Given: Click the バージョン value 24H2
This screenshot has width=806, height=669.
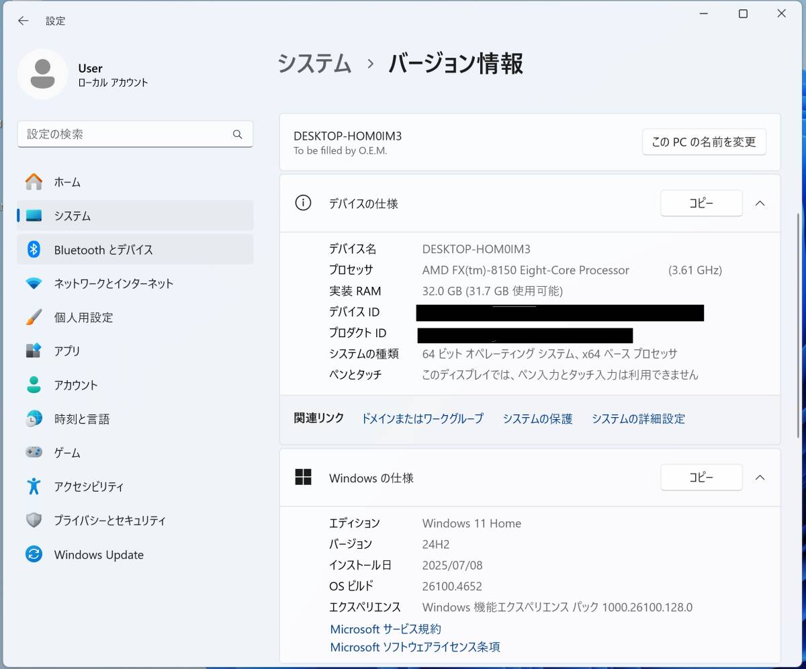Looking at the screenshot, I should tap(436, 544).
